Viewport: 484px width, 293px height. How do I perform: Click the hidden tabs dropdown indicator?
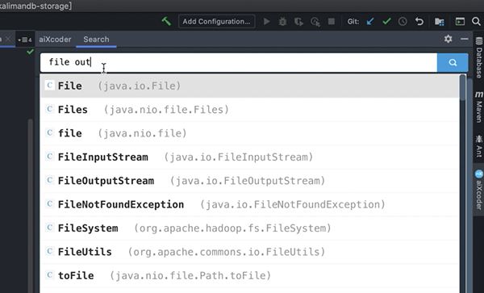tap(25, 40)
